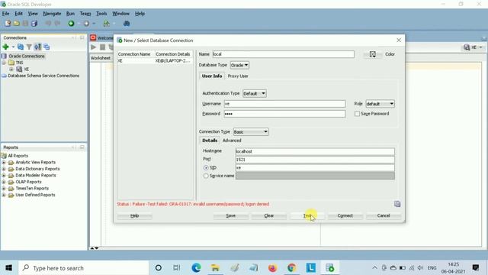Click the connection Name input field
The width and height of the screenshot is (488, 275).
click(x=283, y=54)
